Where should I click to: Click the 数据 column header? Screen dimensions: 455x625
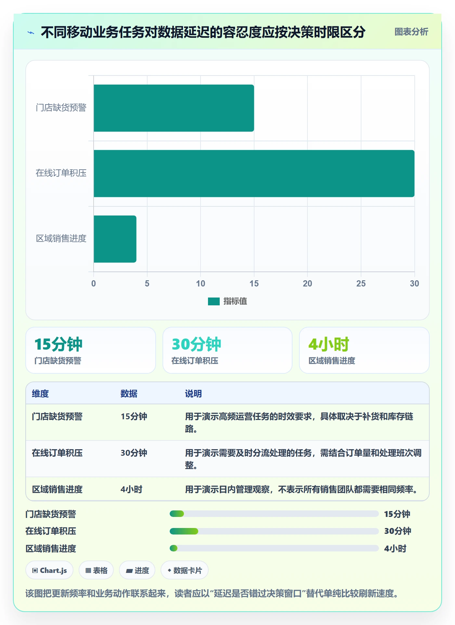point(129,394)
